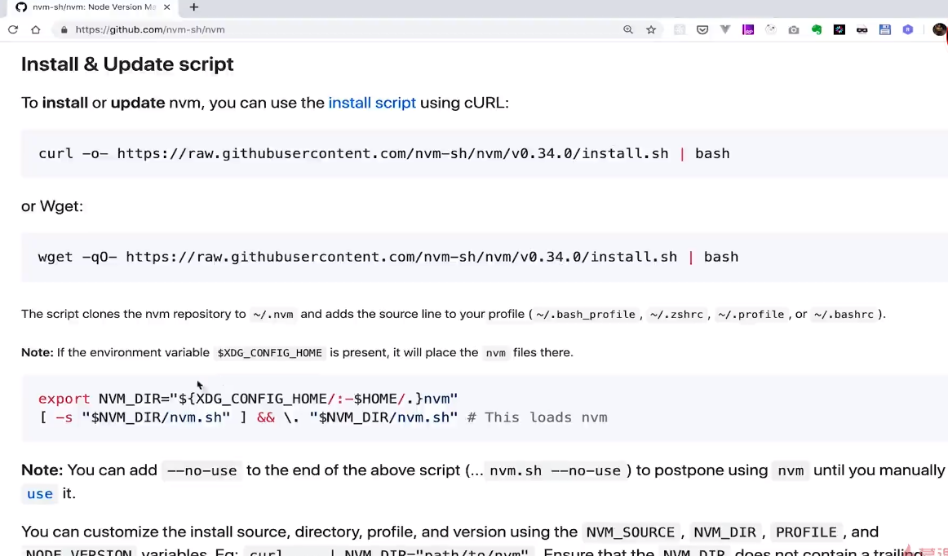Viewport: 948px width, 556px height.
Task: Open the round white eye extension icon
Action: [x=771, y=29]
